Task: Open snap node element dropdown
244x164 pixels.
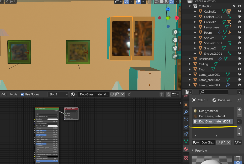Action: [x=175, y=94]
